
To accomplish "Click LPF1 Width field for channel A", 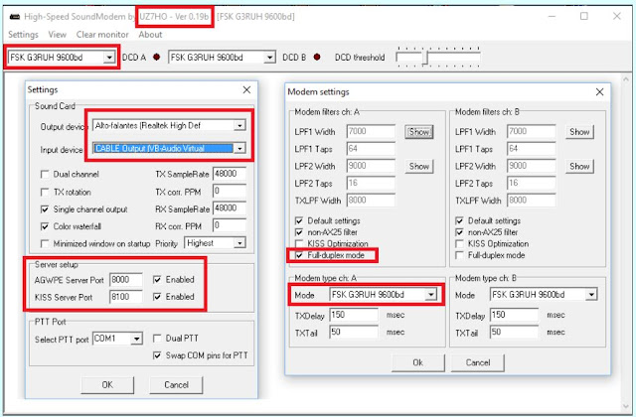I will click(x=371, y=131).
